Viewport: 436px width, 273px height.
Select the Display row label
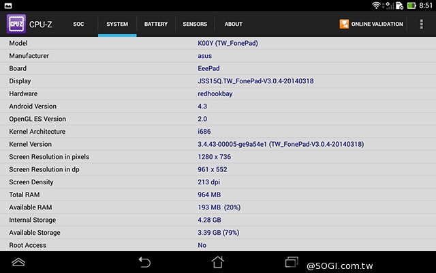[20, 81]
